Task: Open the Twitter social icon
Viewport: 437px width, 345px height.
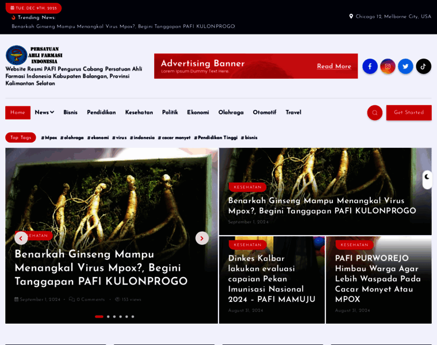Action: pyautogui.click(x=405, y=66)
